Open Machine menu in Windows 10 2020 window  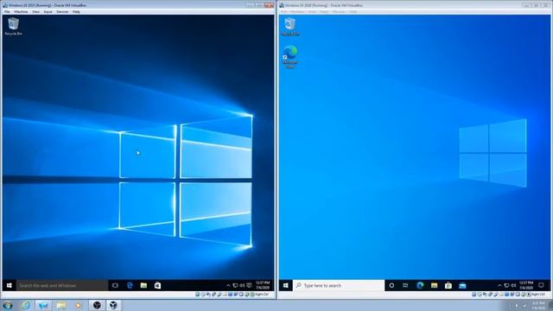pyautogui.click(x=297, y=11)
